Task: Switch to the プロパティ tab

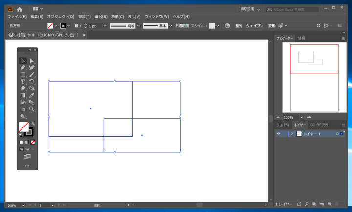Action: (283, 125)
